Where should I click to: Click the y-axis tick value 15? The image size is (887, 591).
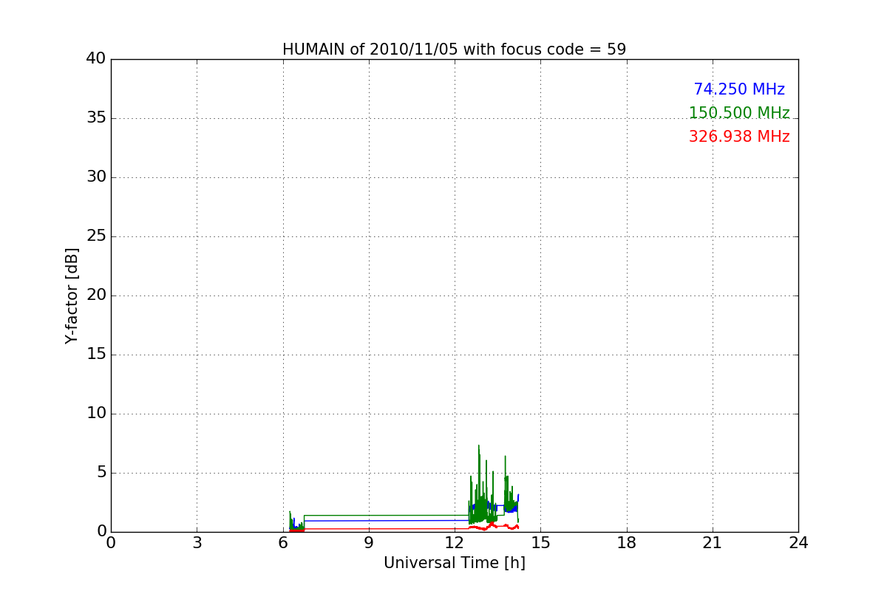click(x=96, y=355)
